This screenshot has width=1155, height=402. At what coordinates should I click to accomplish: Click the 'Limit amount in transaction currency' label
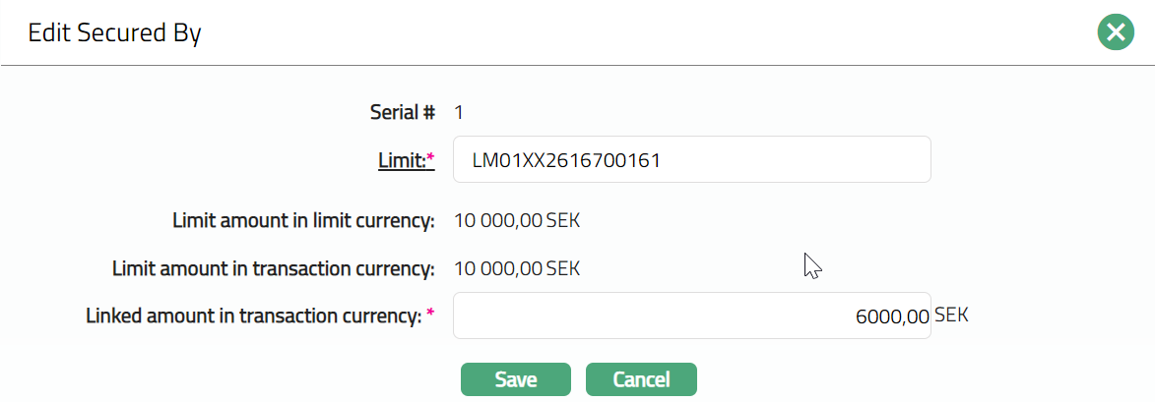tap(273, 267)
